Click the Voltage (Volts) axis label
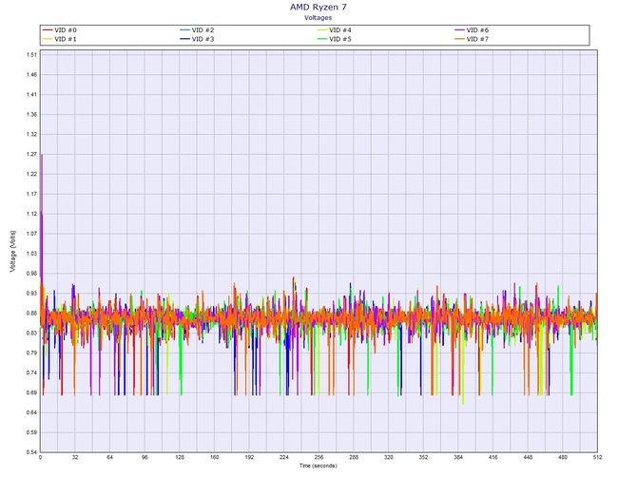The width and height of the screenshot is (637, 477). point(13,251)
